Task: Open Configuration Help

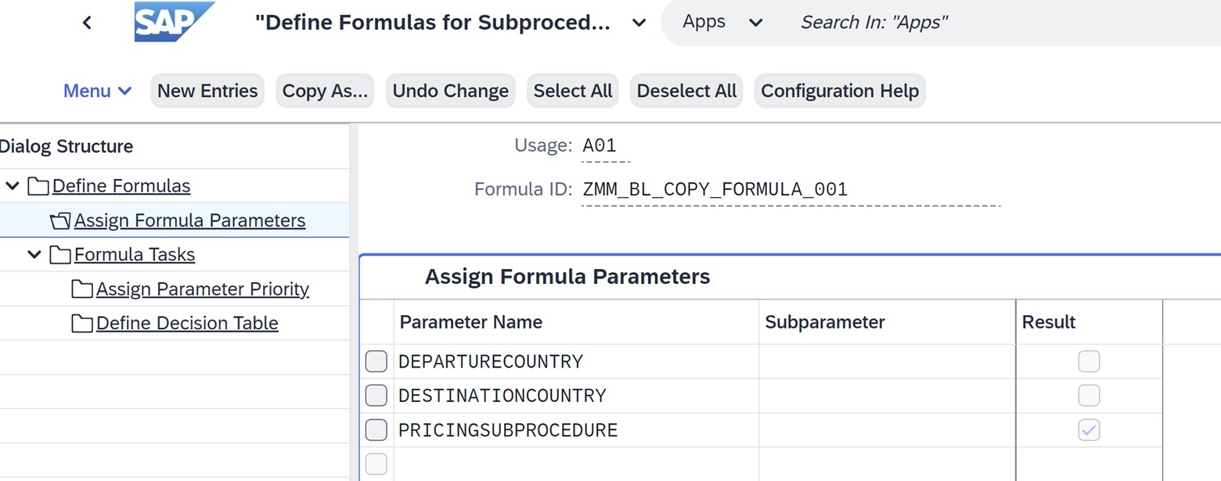Action: pos(839,91)
